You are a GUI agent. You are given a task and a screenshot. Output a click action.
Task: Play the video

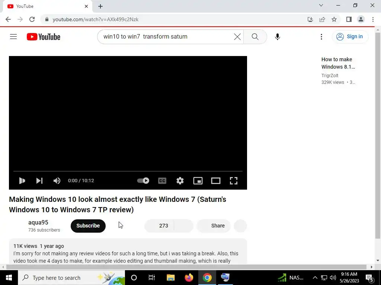22,181
